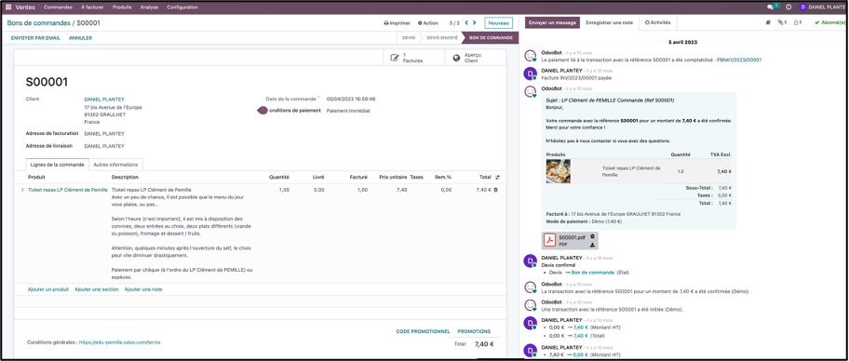Switch to the Autres informations tab
This screenshot has width=849, height=361.
(115, 165)
